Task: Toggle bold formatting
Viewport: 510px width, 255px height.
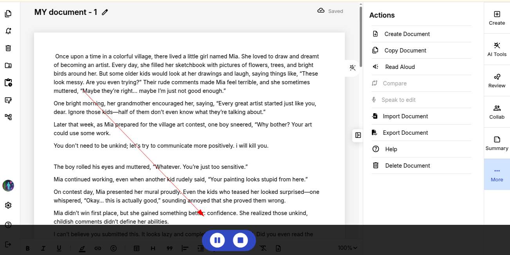Action: pyautogui.click(x=28, y=248)
